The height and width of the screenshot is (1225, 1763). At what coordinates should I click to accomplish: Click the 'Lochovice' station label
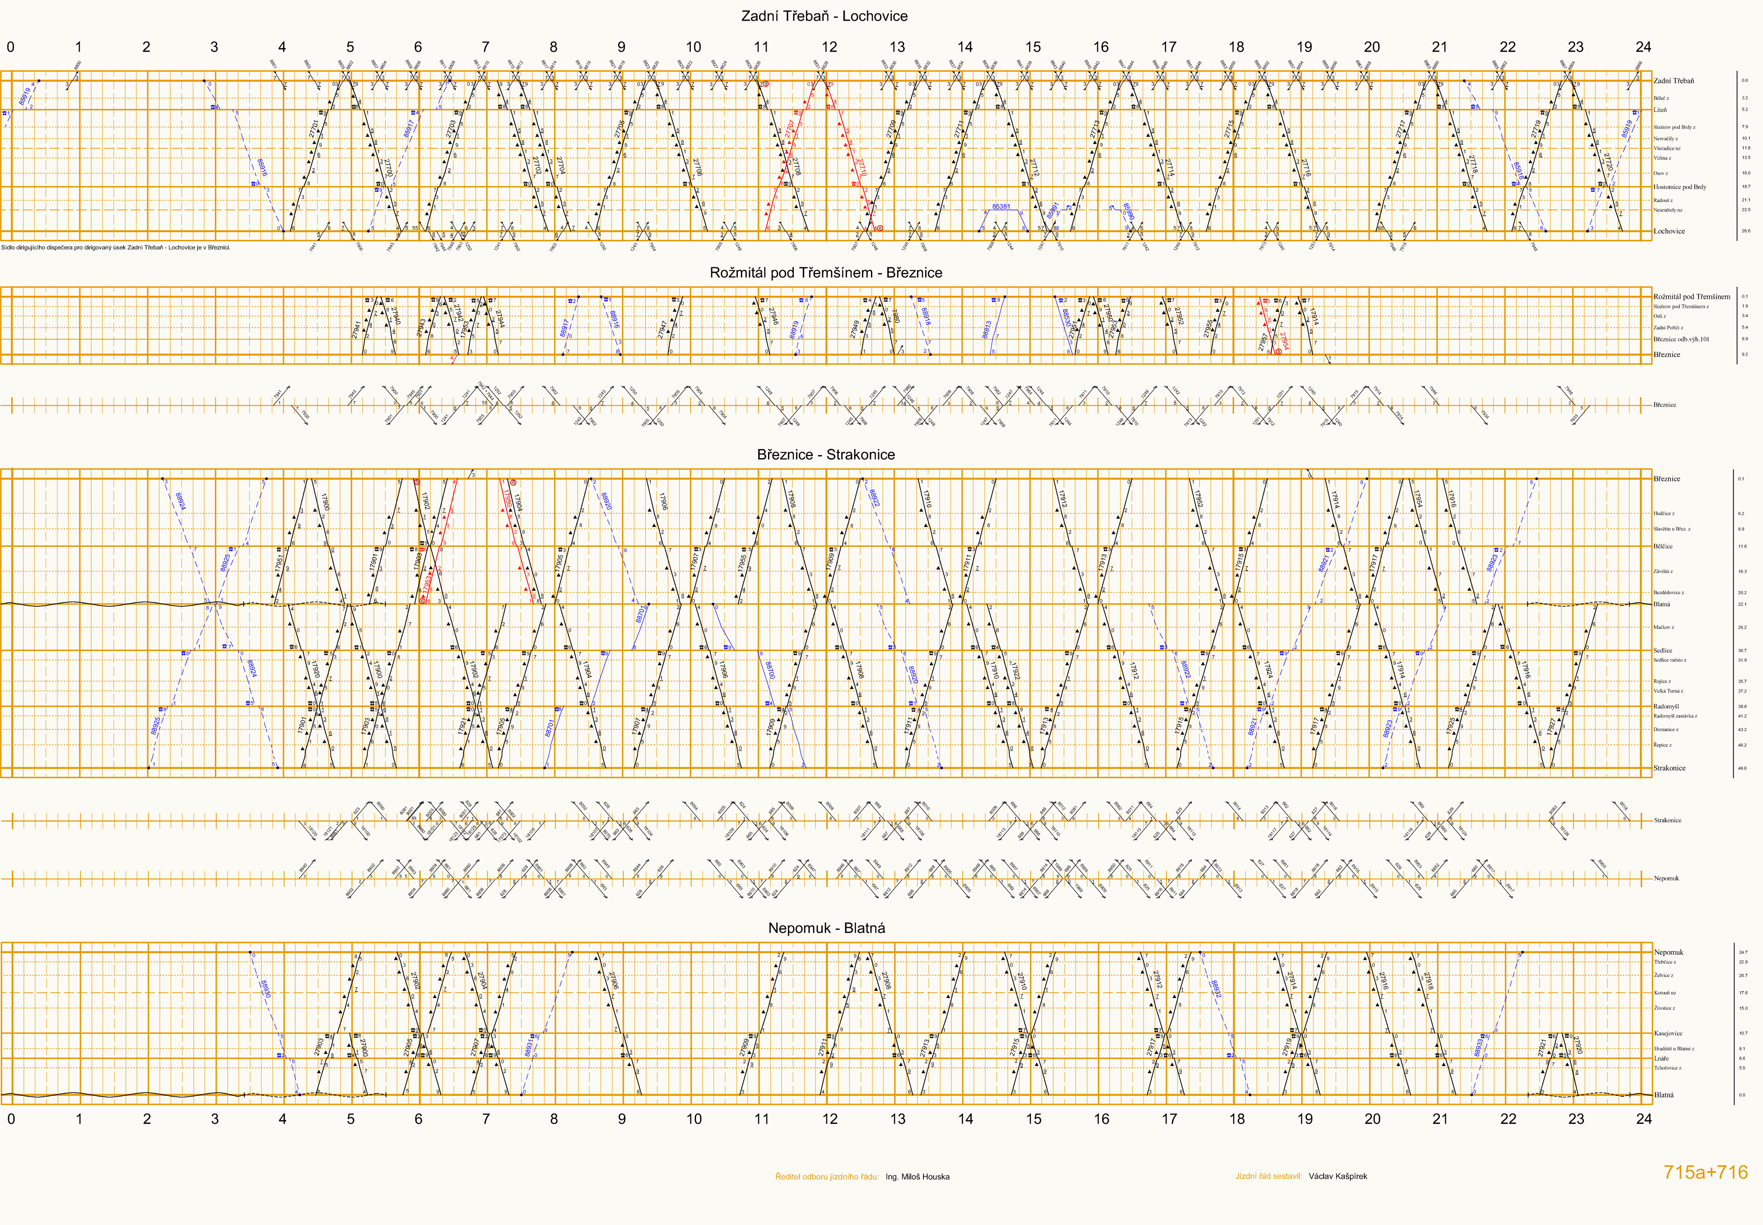(x=1669, y=231)
